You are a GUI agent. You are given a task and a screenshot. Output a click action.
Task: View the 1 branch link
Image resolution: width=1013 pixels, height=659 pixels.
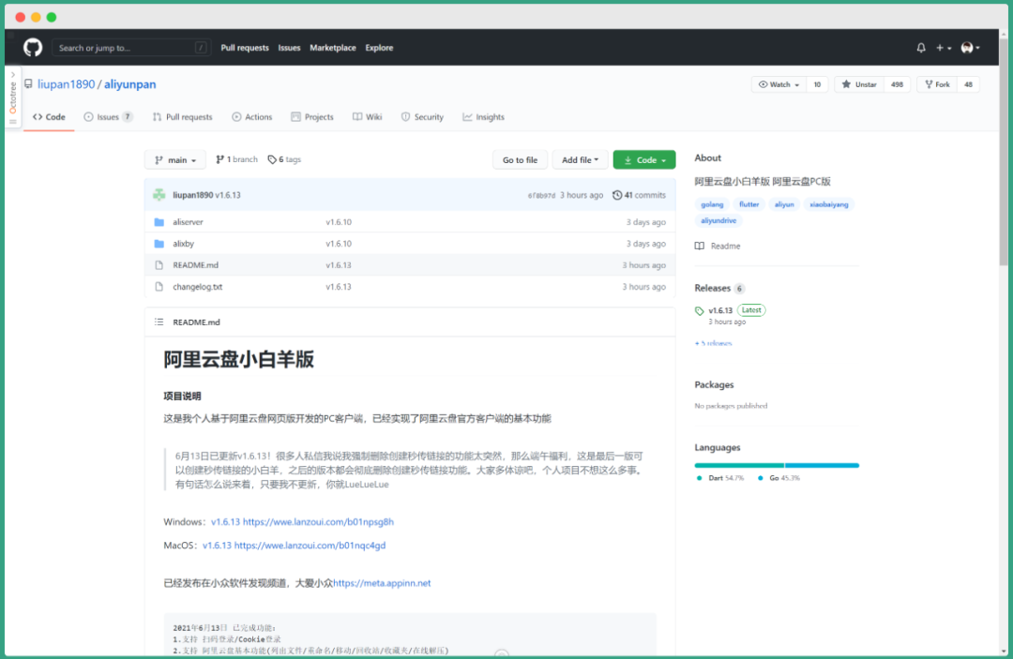tap(236, 159)
